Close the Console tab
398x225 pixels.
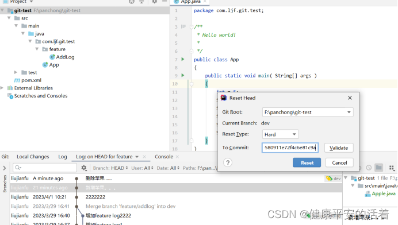177,157
